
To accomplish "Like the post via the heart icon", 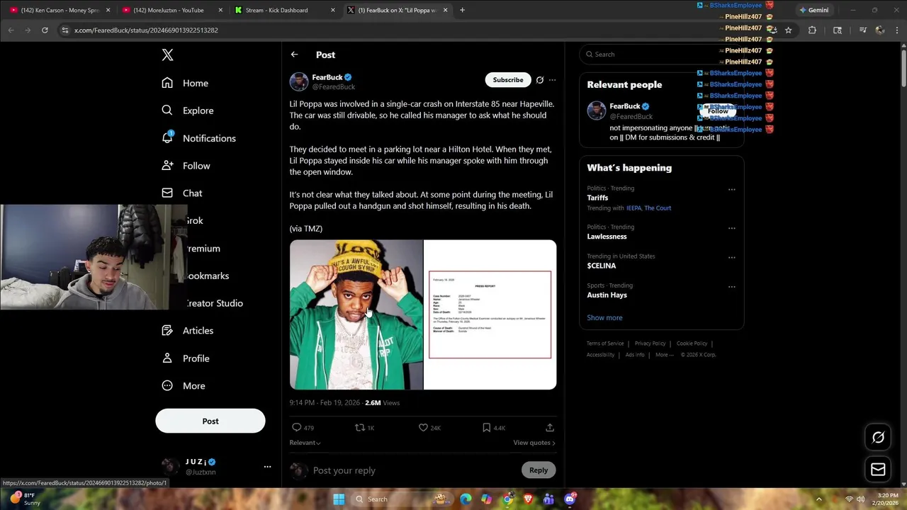I will click(423, 427).
